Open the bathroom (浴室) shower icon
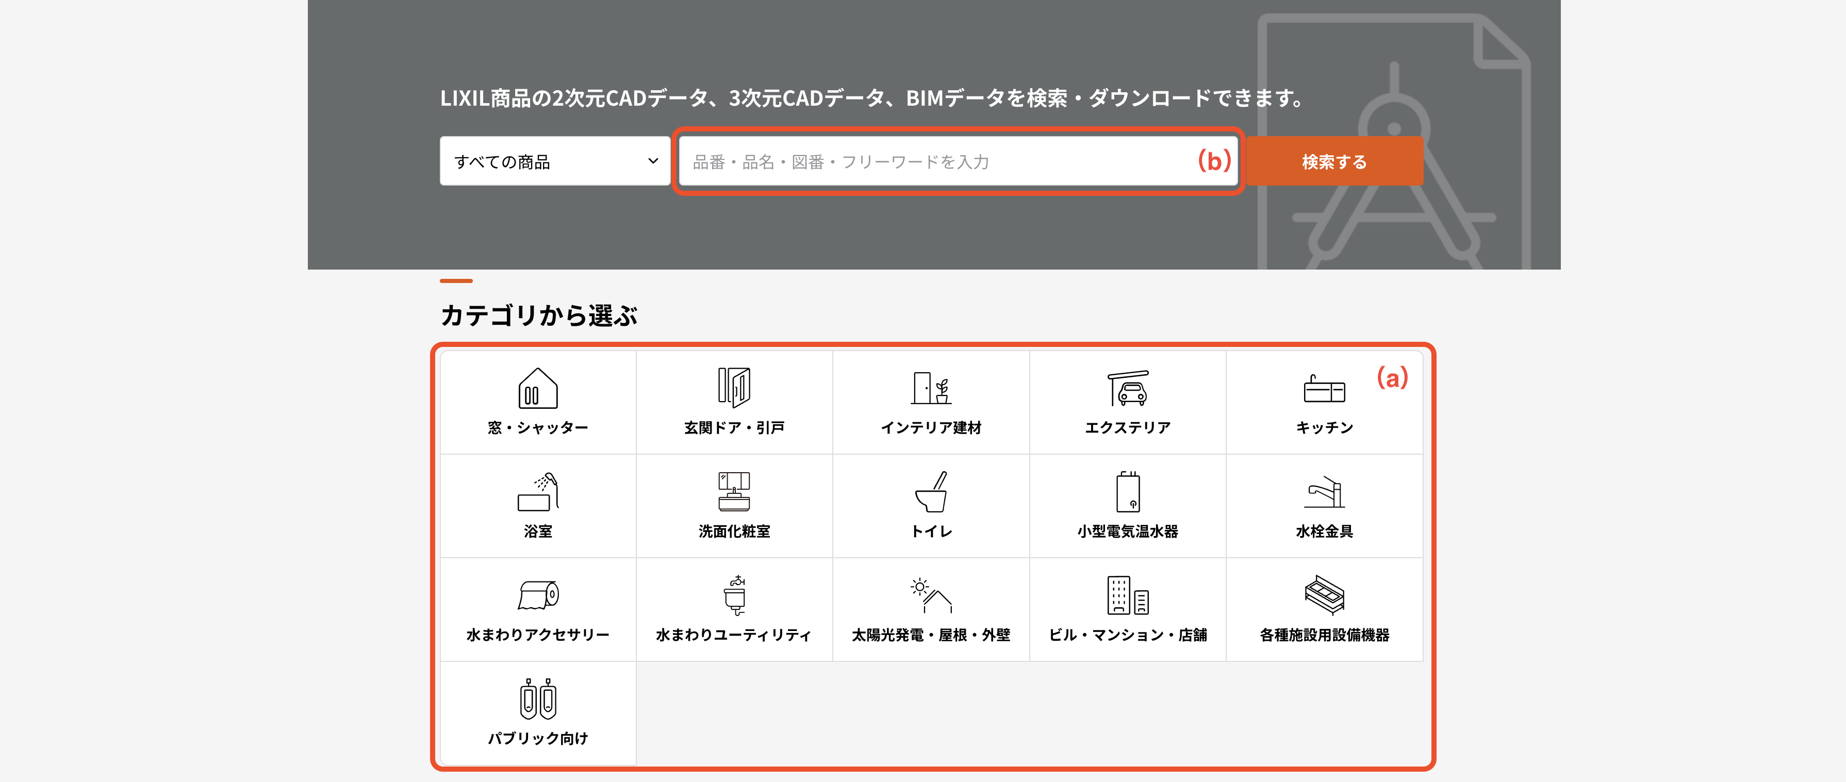 tap(537, 492)
